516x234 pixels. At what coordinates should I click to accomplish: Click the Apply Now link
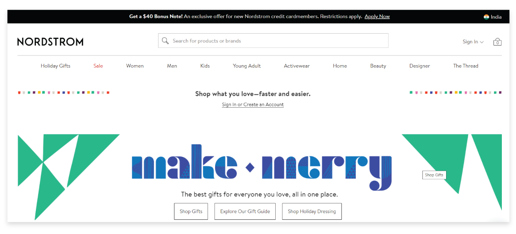click(x=377, y=16)
